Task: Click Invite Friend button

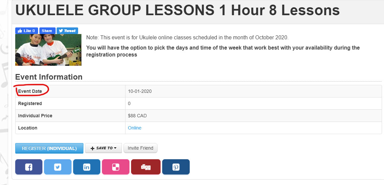Action: tap(140, 148)
